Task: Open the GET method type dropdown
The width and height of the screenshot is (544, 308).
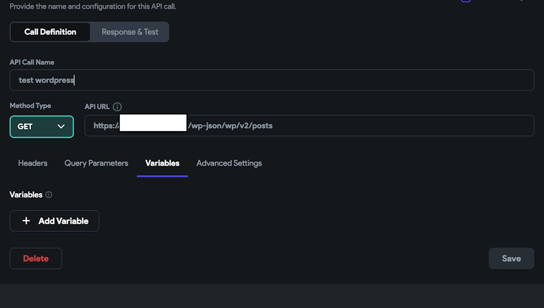Action: point(41,126)
